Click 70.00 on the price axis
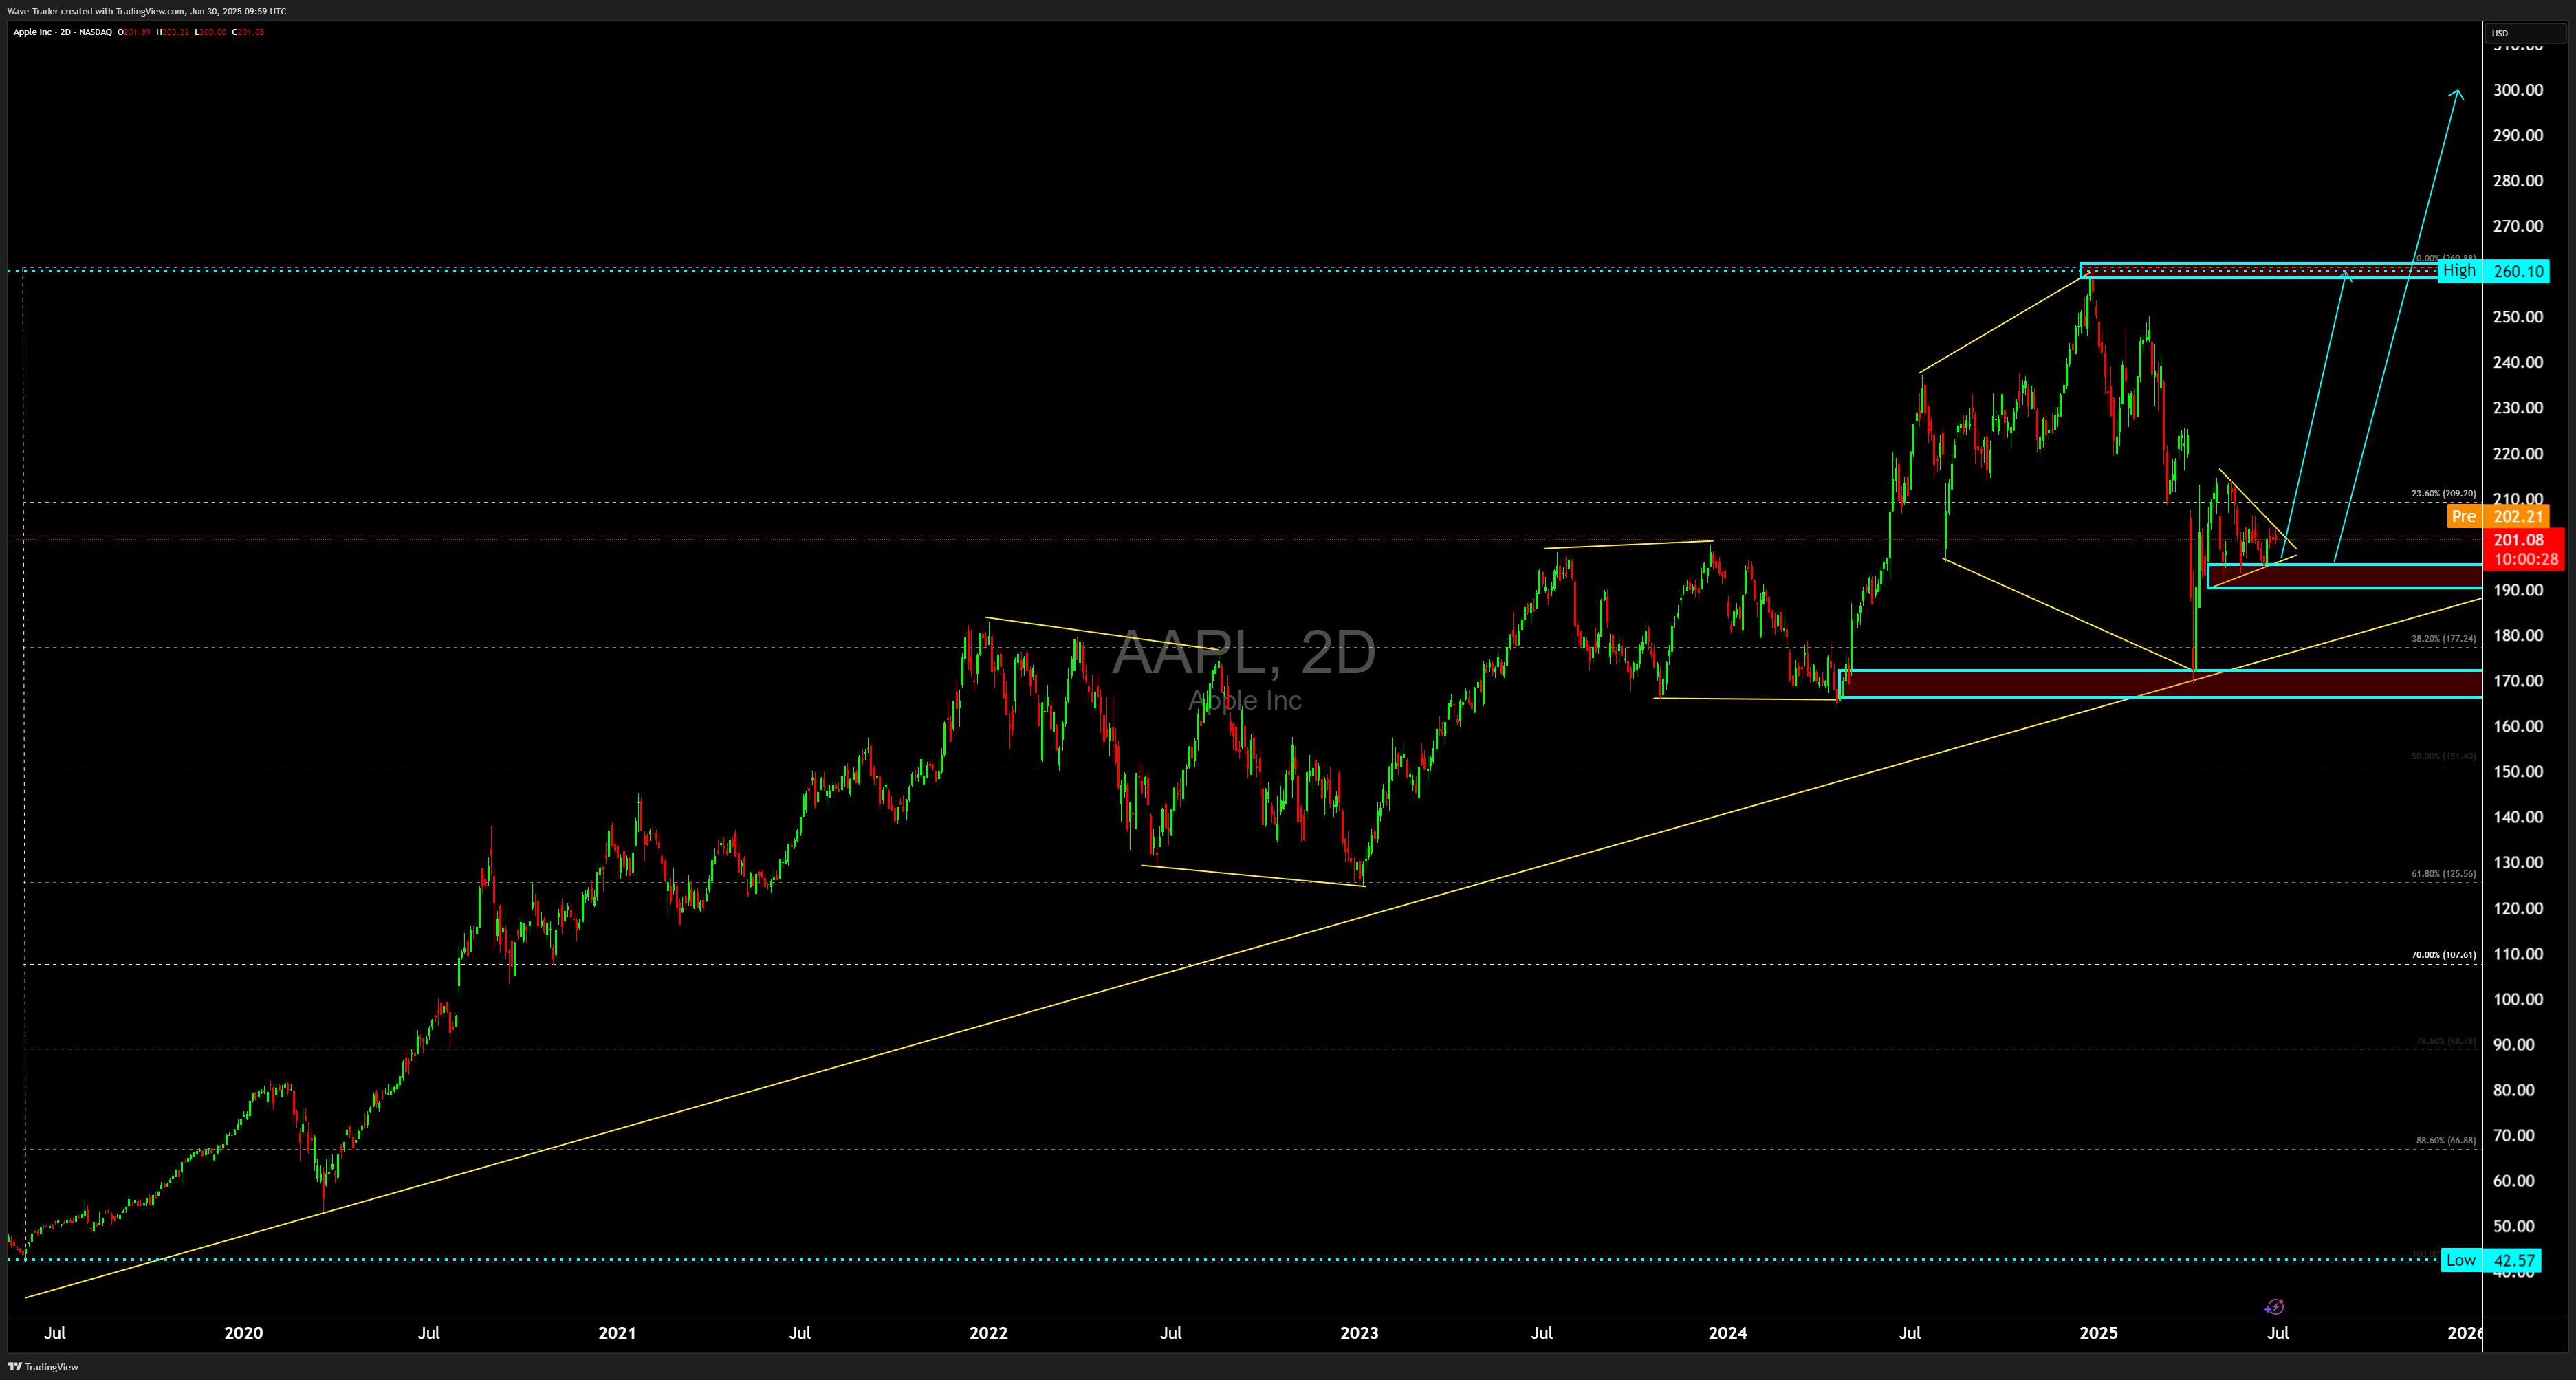Viewport: 2576px width, 1380px height. pyautogui.click(x=2514, y=1135)
